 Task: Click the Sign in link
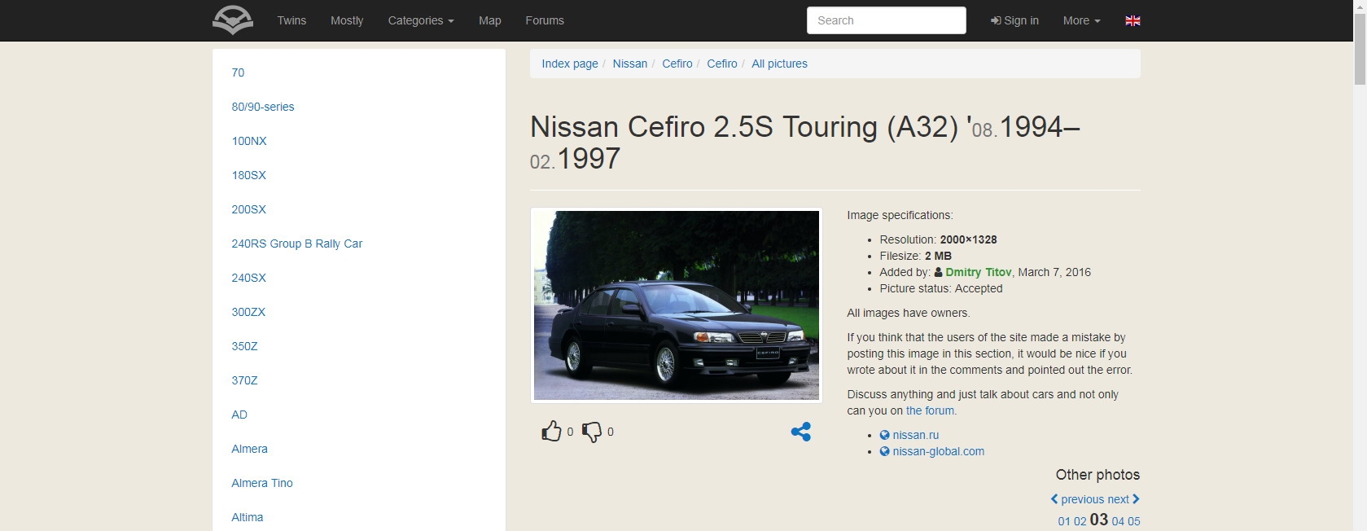(1014, 20)
